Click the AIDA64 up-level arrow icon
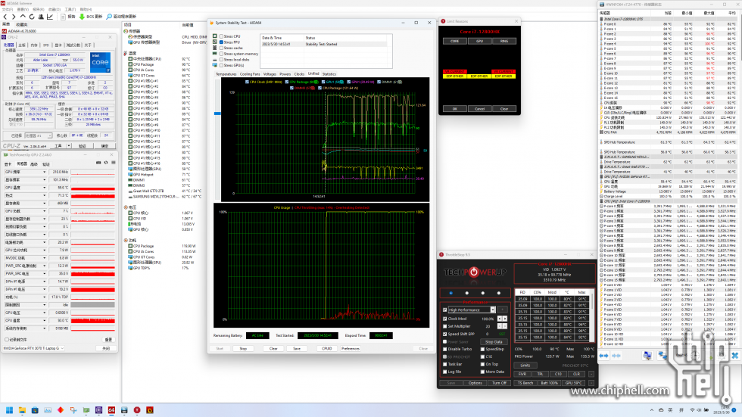Viewport: 742px width, 417px height. 23,17
